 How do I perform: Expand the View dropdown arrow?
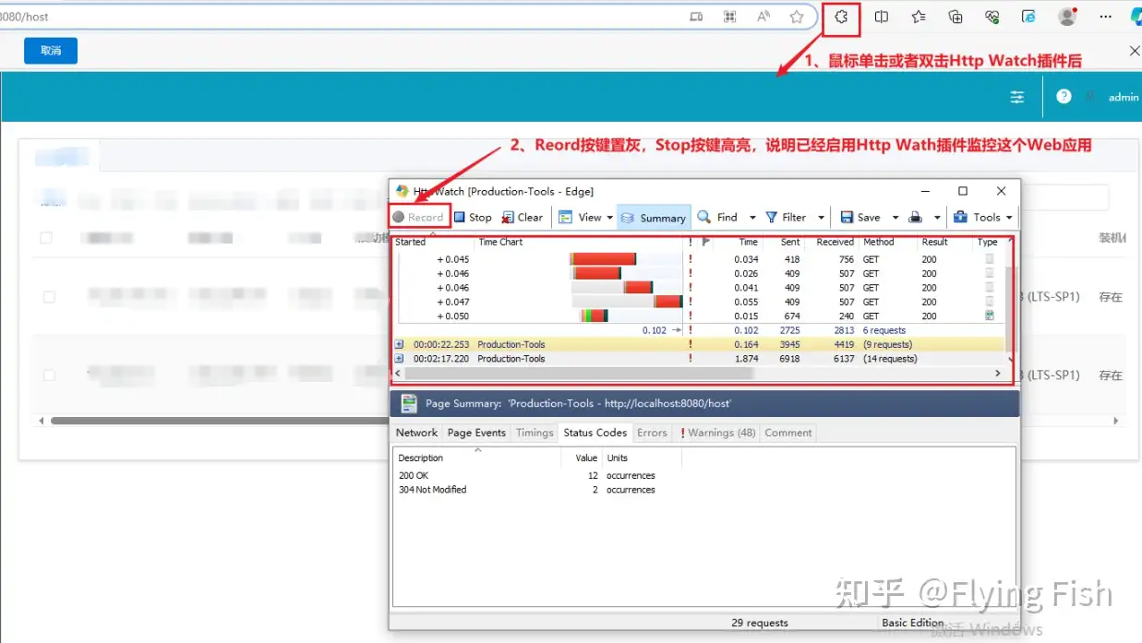pyautogui.click(x=609, y=218)
